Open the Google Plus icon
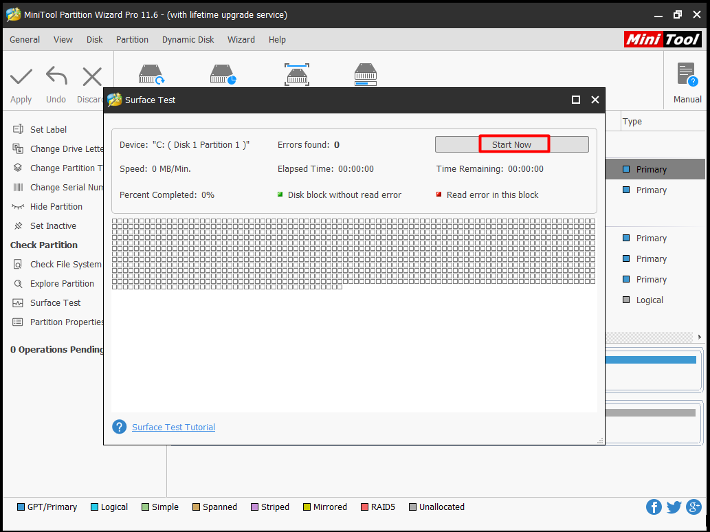Image resolution: width=710 pixels, height=532 pixels. pos(694,507)
